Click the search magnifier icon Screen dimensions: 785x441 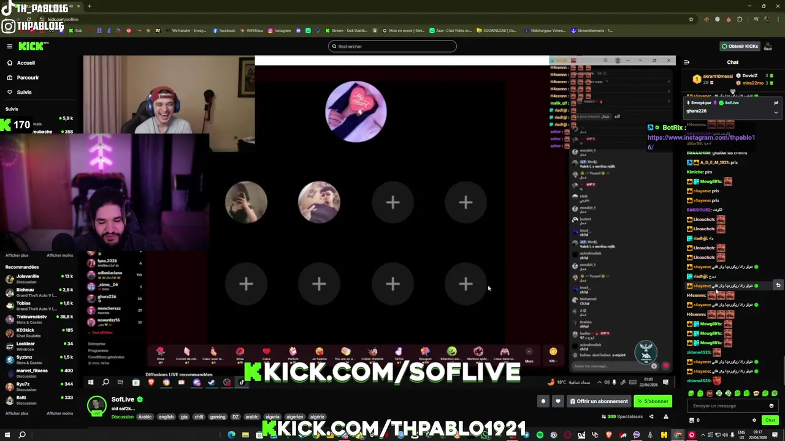(x=334, y=47)
